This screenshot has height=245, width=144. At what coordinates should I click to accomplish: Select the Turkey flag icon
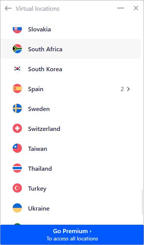17,188
